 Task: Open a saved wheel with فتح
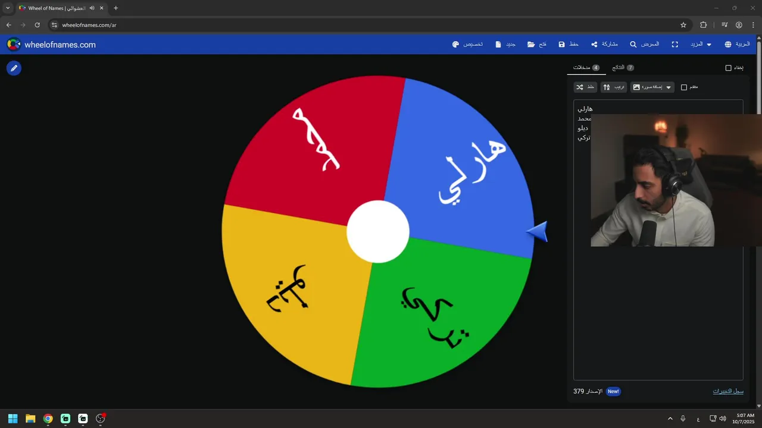coord(537,45)
